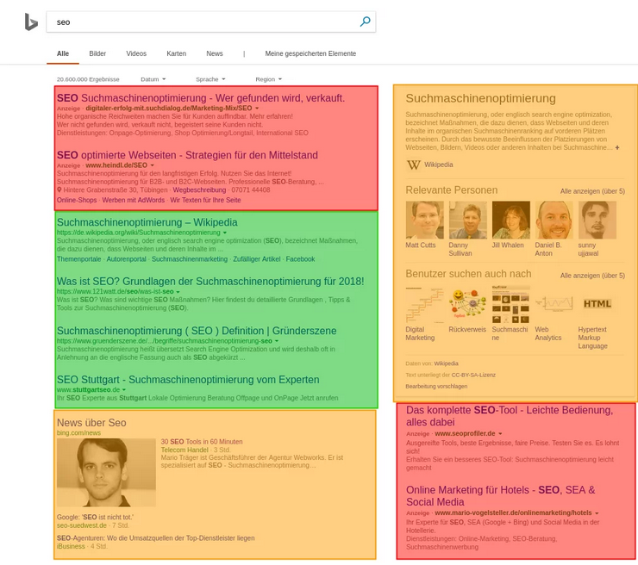The image size is (638, 565).
Task: Click the bing.com/news link
Action: (x=78, y=433)
